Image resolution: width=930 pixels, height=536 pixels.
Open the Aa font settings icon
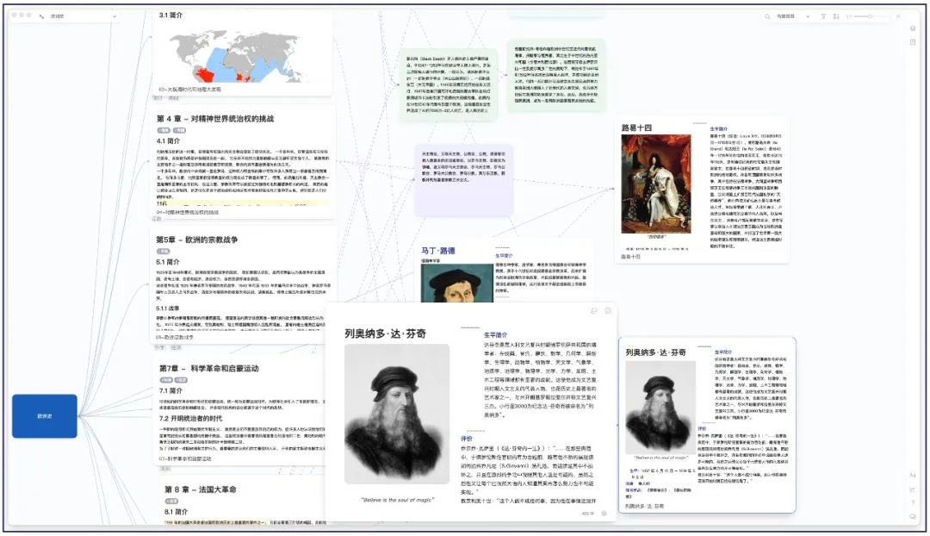[x=913, y=476]
